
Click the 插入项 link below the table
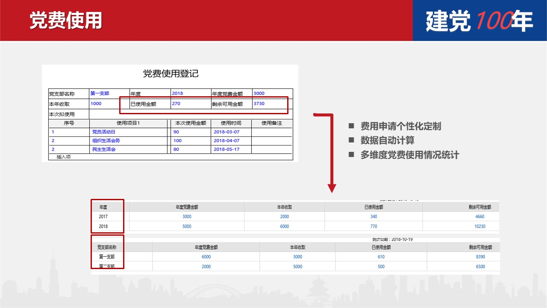[64, 157]
